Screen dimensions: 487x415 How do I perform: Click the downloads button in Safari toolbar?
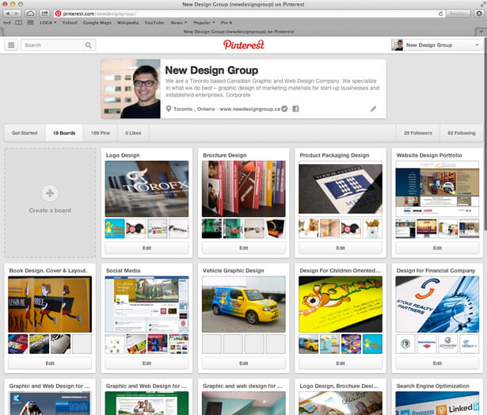pyautogui.click(x=480, y=13)
